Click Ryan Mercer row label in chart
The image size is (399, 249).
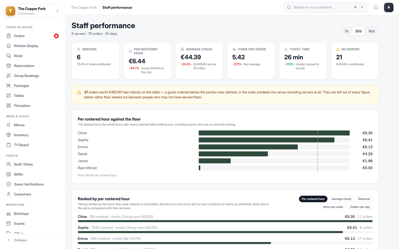[87, 168]
